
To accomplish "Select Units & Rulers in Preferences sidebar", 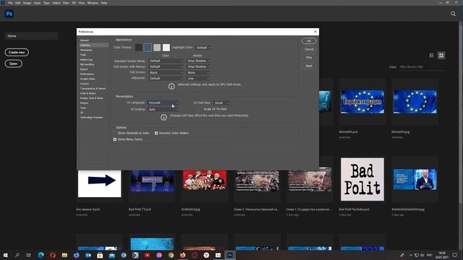I will click(88, 93).
